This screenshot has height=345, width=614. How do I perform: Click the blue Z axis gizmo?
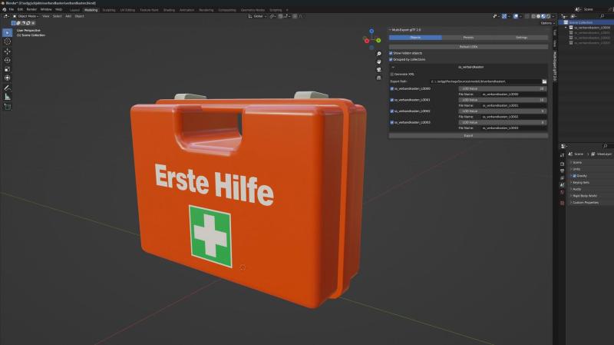(371, 31)
